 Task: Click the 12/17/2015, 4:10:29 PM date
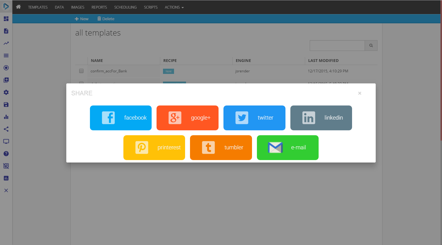(x=328, y=71)
